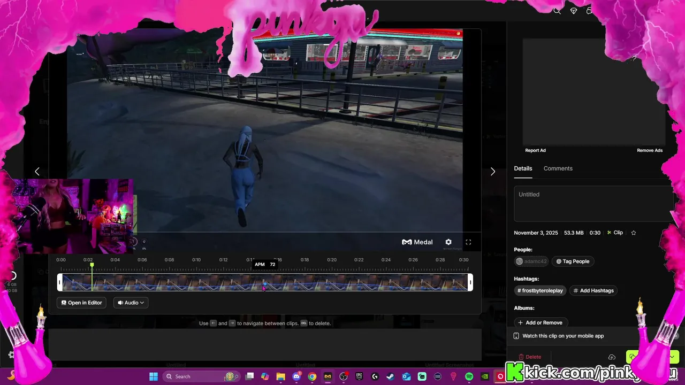Open player settings gear beside Medal logo
The image size is (685, 385).
pyautogui.click(x=448, y=242)
